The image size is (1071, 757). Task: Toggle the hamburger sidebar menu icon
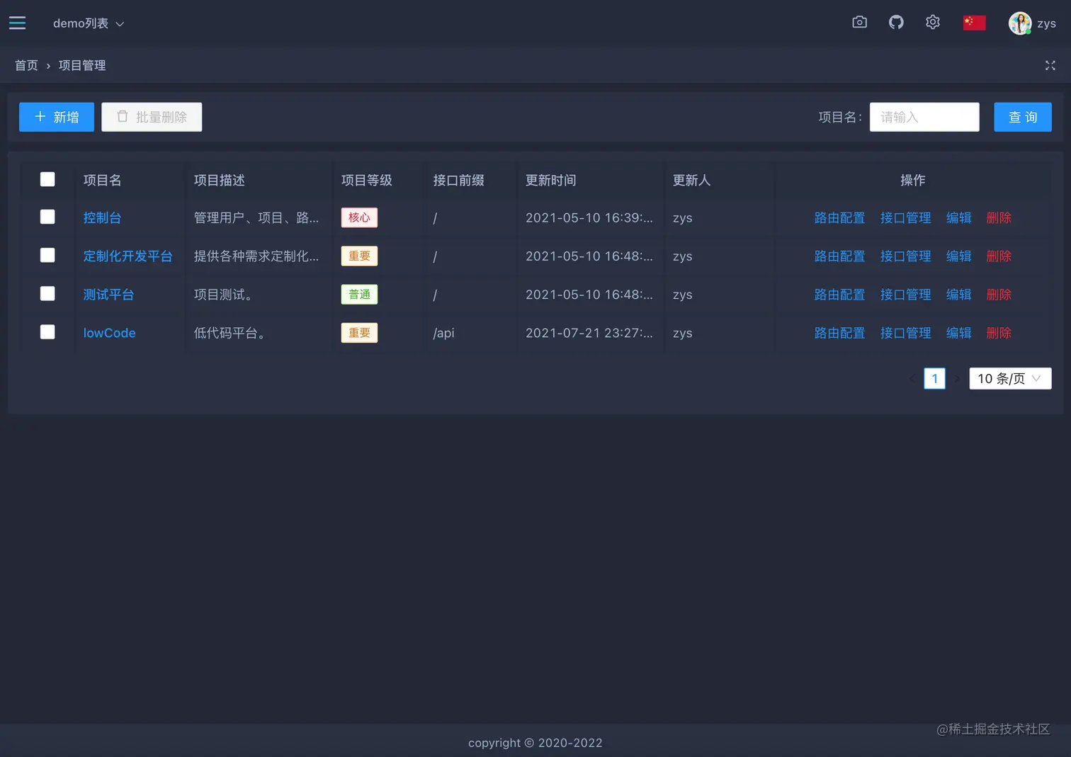click(x=18, y=23)
